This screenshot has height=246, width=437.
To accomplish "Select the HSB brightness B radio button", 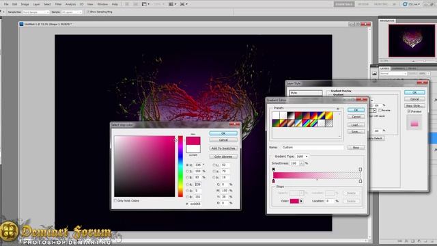I will point(187,178).
